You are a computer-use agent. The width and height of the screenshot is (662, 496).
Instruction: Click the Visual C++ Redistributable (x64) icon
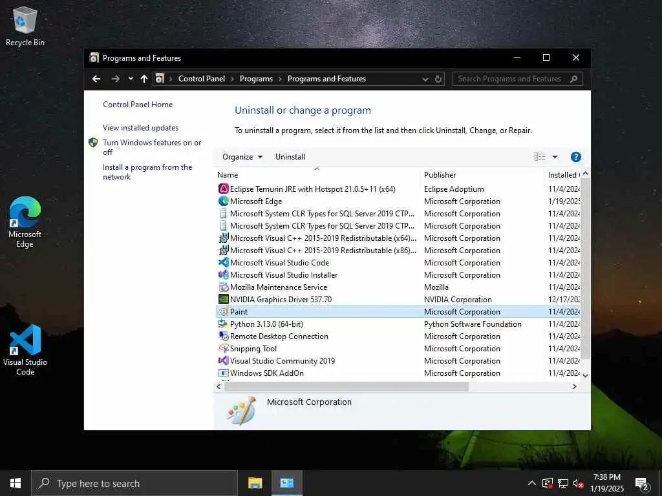[x=223, y=238]
